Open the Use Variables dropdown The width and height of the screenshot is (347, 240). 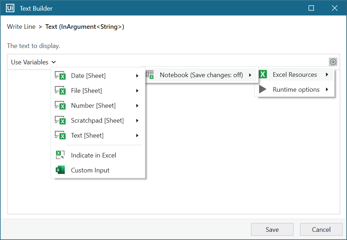pos(33,62)
